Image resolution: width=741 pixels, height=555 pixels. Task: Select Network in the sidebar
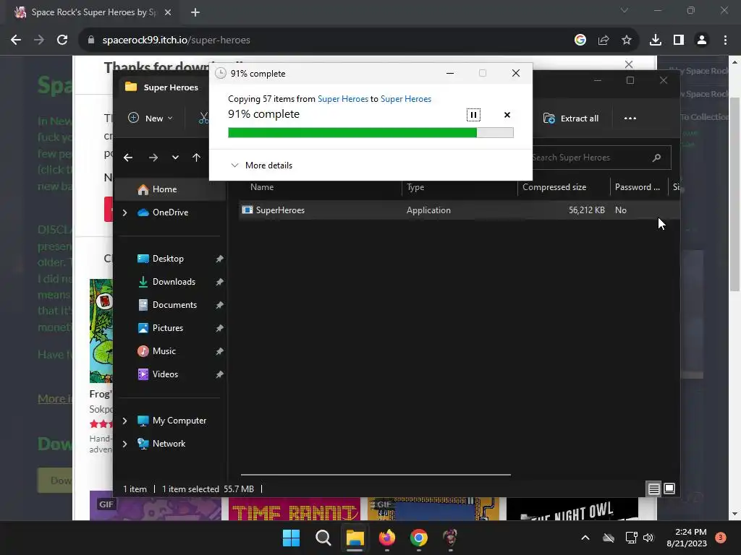click(x=169, y=444)
